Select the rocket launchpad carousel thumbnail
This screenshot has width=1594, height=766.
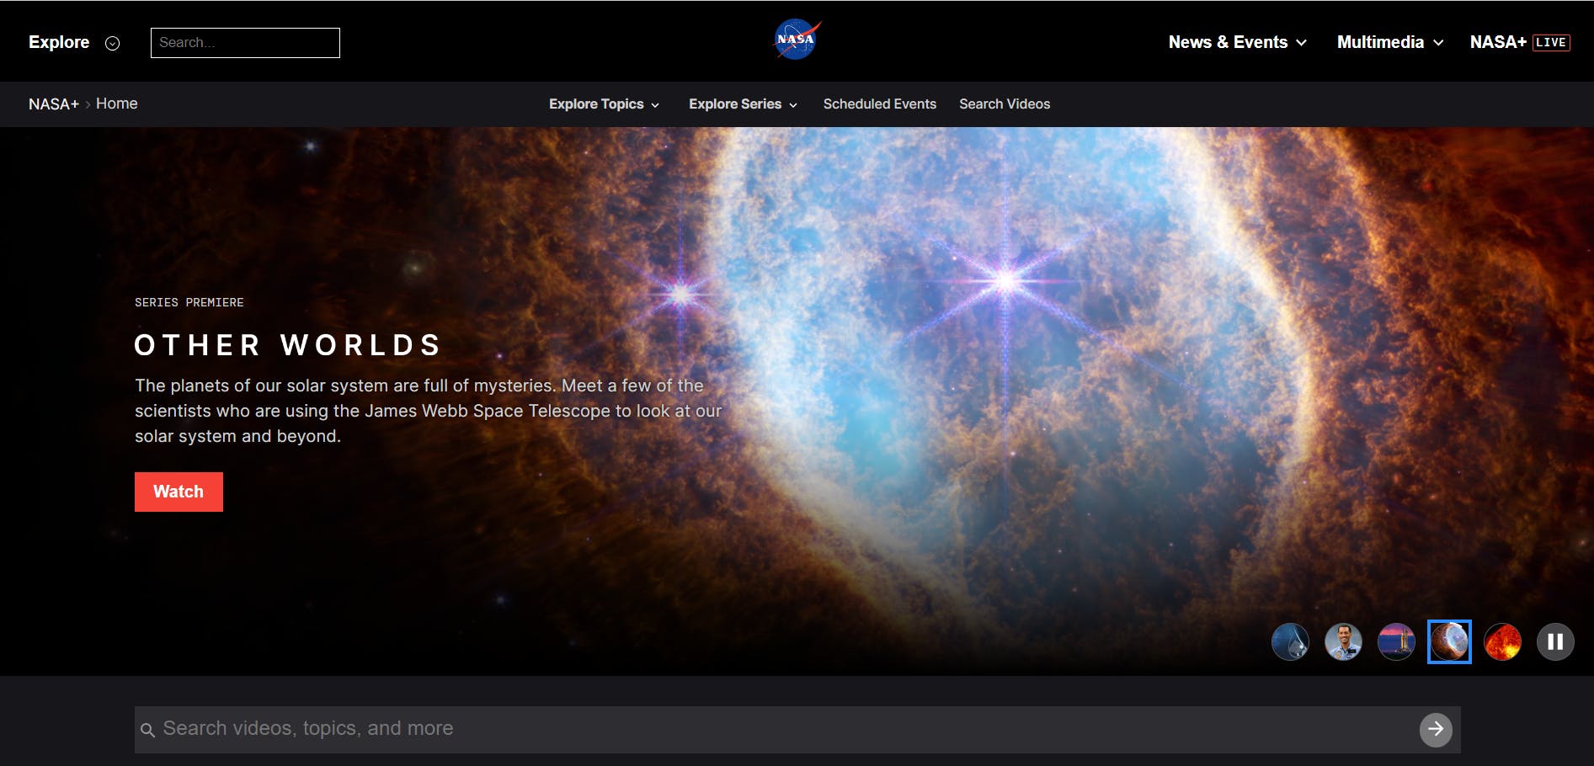tap(1396, 641)
